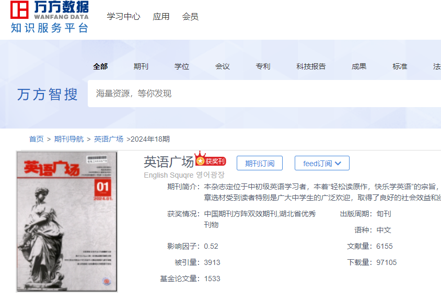Click the 万方智搜 title text
This screenshot has height=301, width=441.
click(47, 94)
